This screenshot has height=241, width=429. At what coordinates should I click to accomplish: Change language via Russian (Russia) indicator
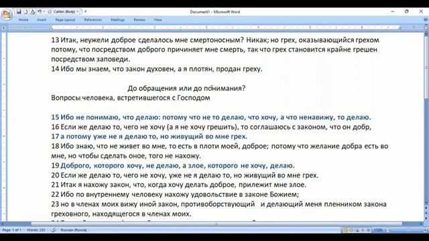[x=74, y=230]
